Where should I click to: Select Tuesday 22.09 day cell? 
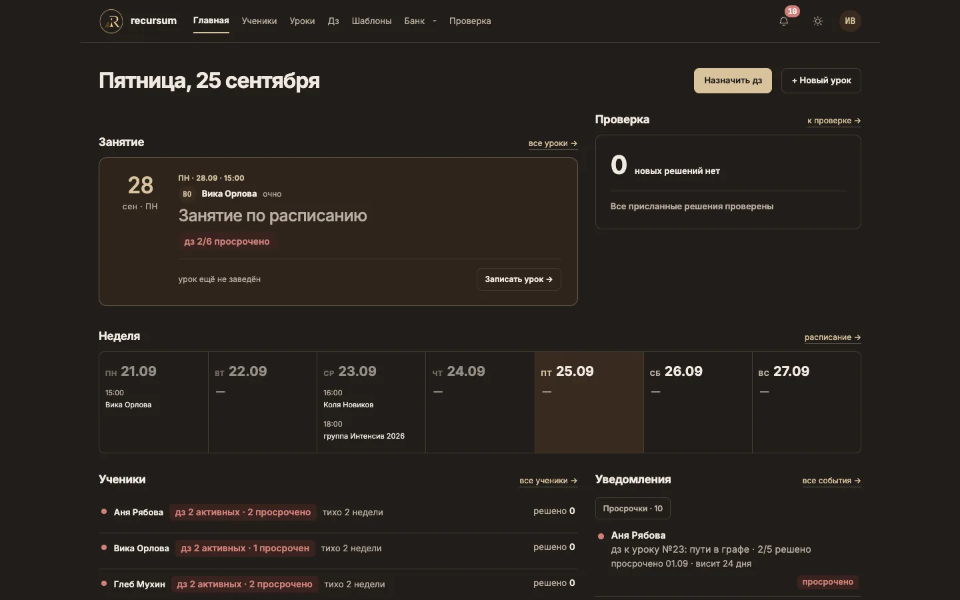pos(263,403)
